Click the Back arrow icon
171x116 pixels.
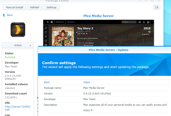tap(4, 15)
